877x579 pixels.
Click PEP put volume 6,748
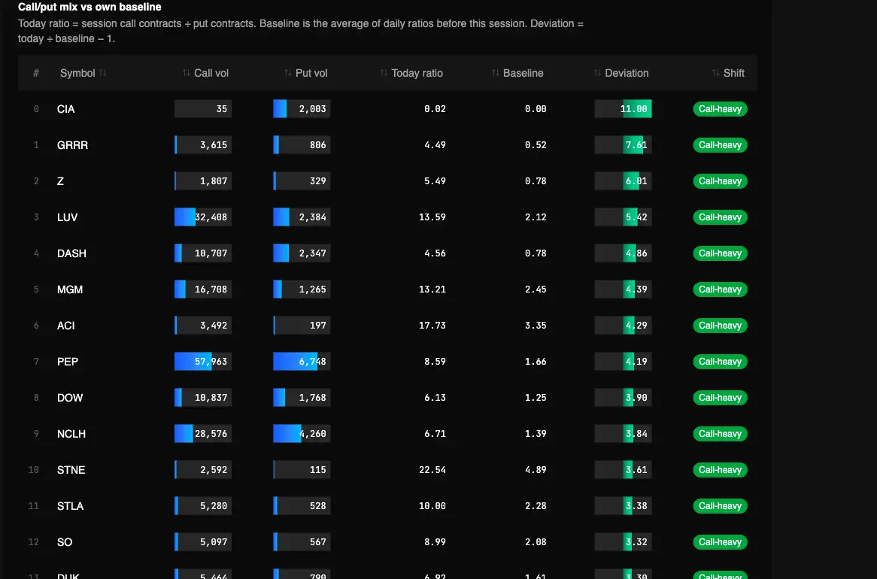click(302, 362)
